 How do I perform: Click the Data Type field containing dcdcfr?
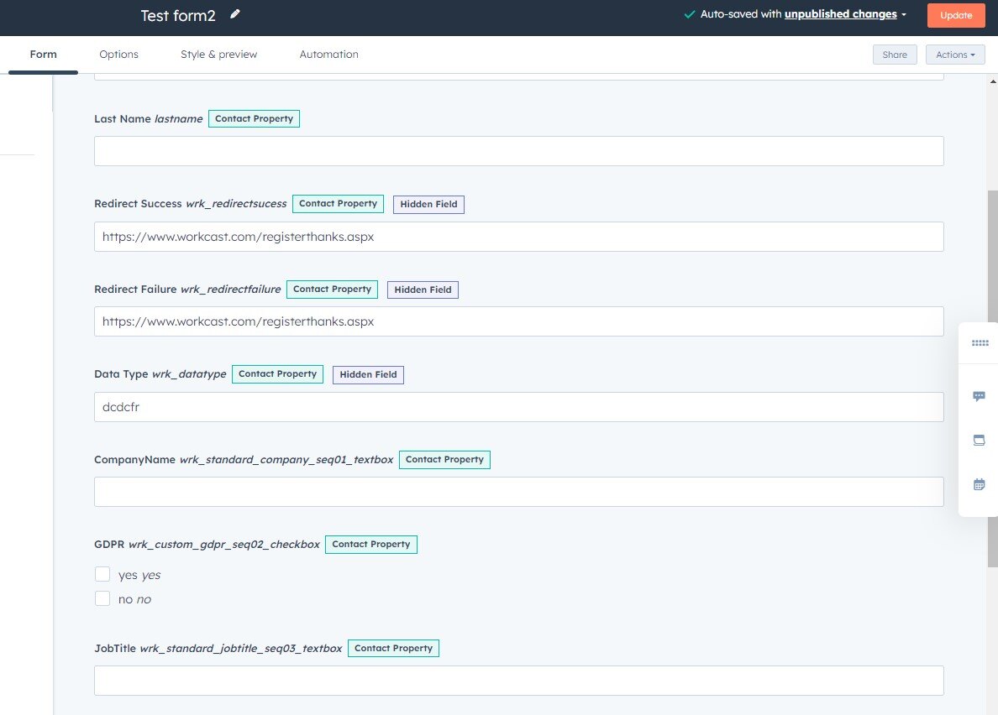[518, 407]
